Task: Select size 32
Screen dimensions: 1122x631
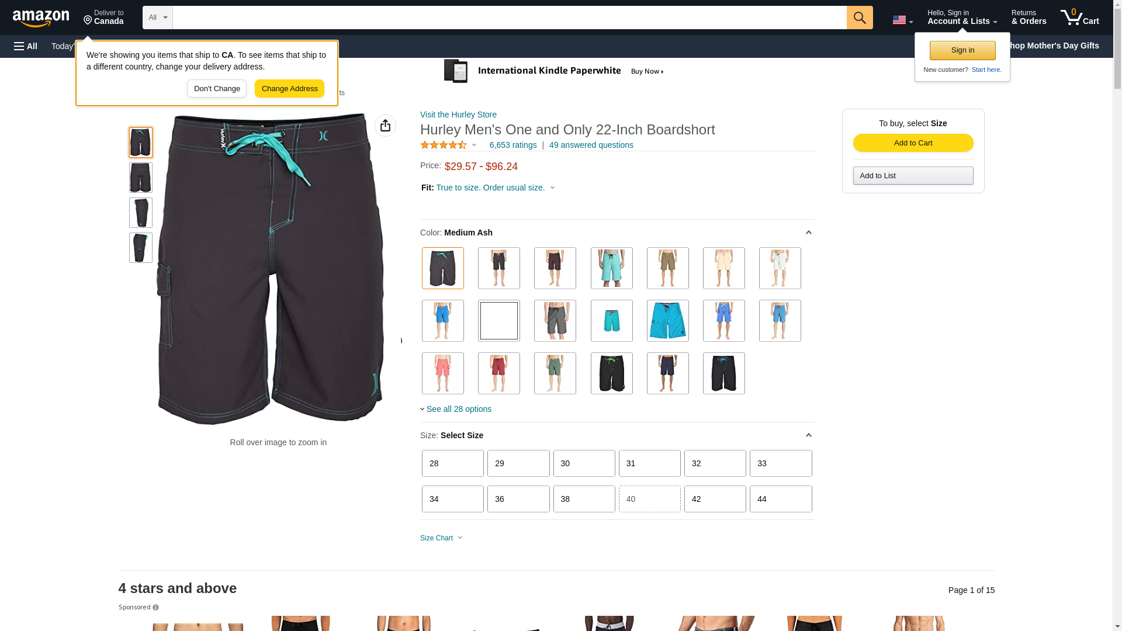Action: [715, 463]
